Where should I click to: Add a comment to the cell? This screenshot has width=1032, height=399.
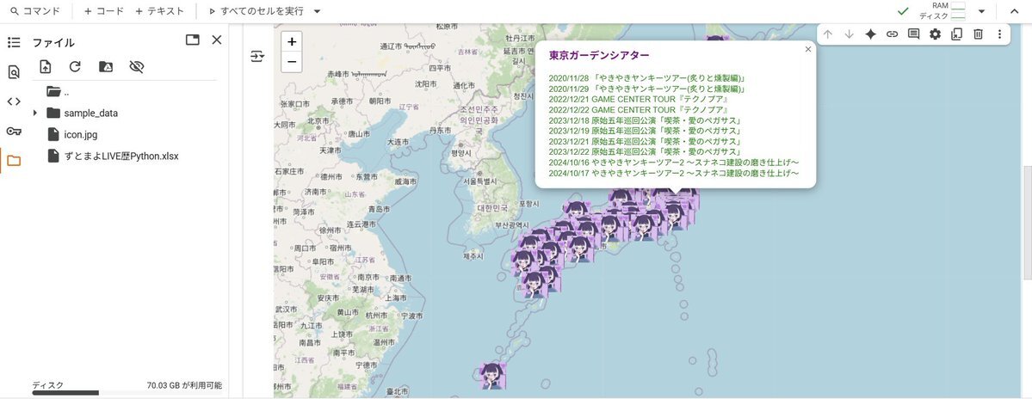coord(913,34)
